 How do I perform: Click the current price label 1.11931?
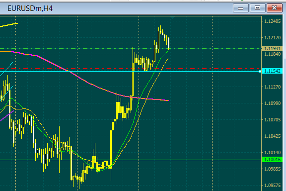pyautogui.click(x=272, y=49)
